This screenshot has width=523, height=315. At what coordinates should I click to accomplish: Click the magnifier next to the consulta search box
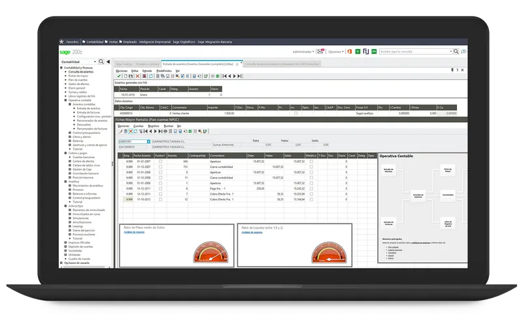point(456,52)
